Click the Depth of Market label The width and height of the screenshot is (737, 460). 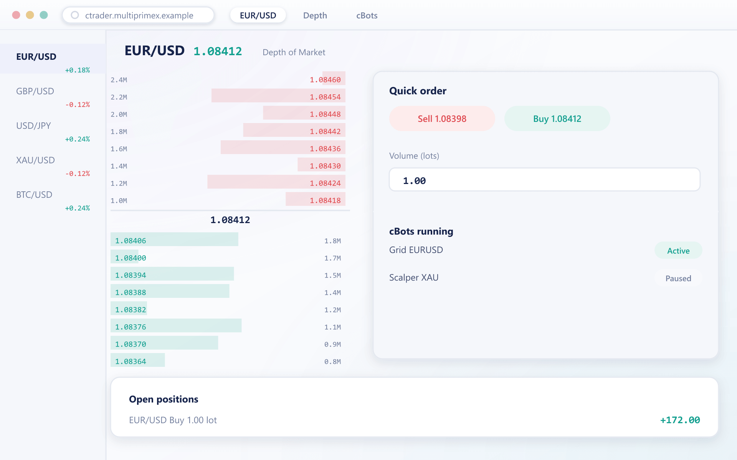click(294, 52)
